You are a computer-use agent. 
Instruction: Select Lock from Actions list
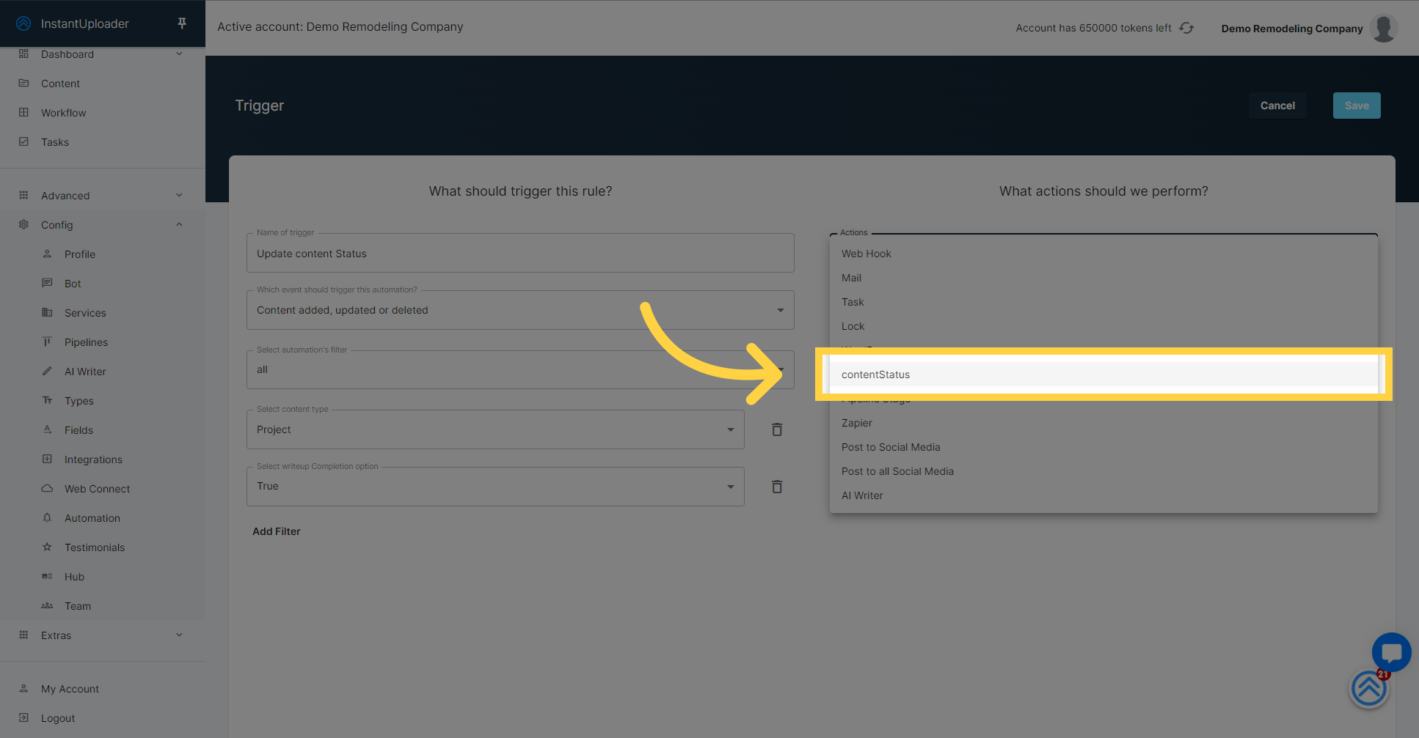coord(1104,326)
